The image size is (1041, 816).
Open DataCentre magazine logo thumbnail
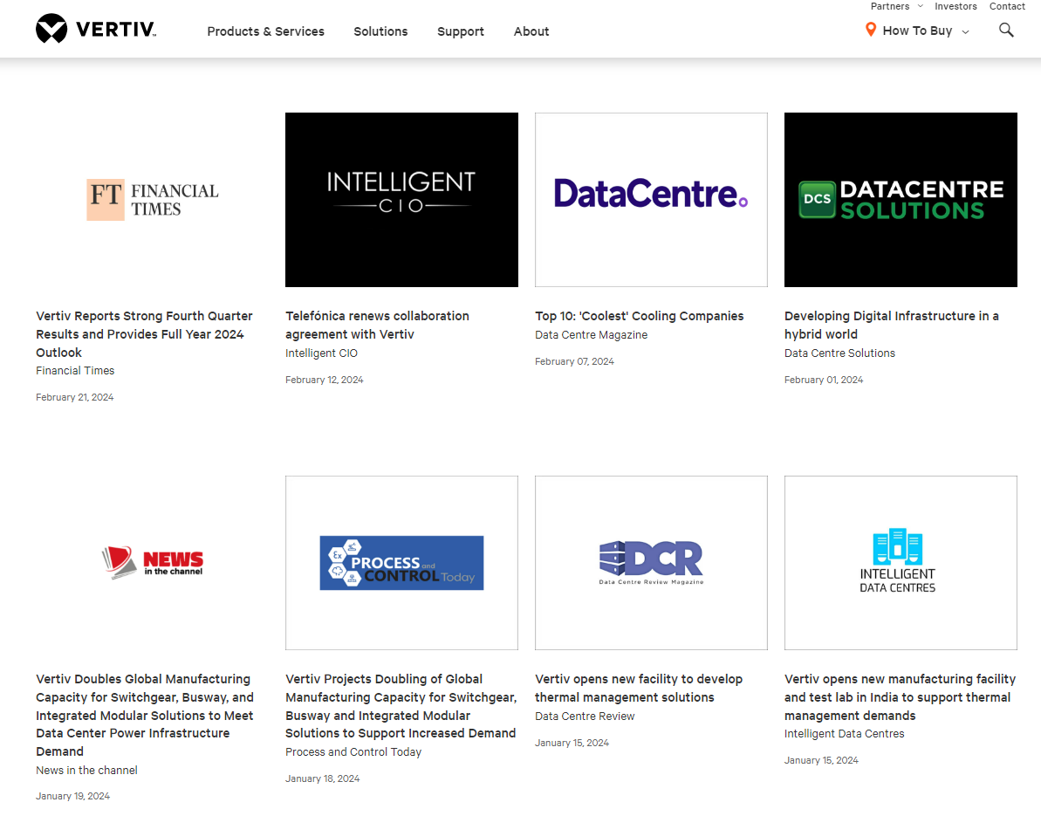(x=651, y=200)
